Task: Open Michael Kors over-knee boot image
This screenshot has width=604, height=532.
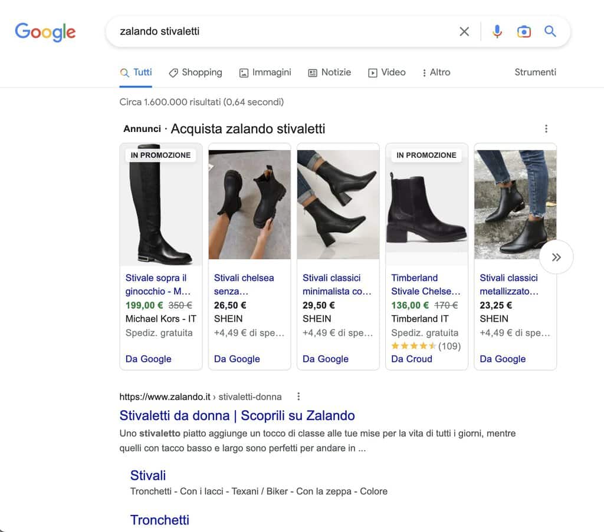Action: tap(161, 204)
